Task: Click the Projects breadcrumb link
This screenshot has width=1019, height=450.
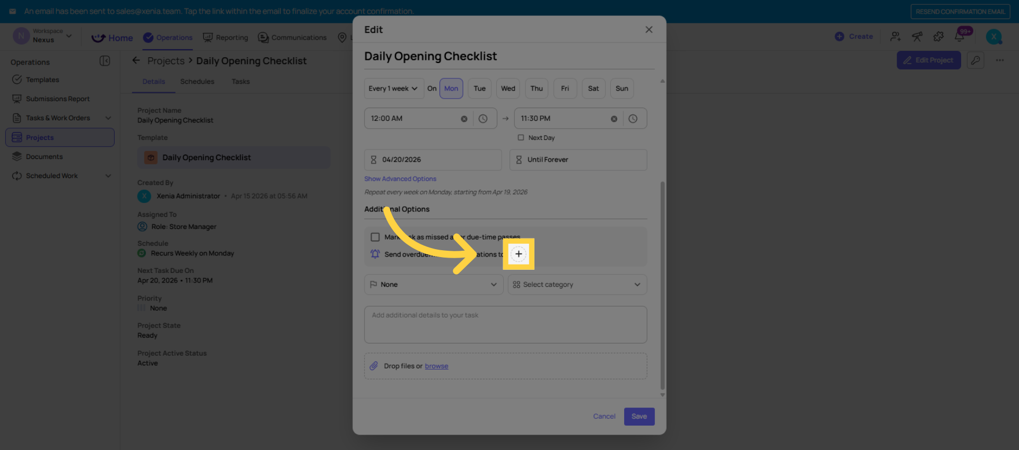Action: (x=166, y=61)
